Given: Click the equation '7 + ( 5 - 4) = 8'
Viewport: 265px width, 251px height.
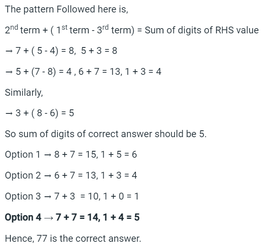Looking at the screenshot, I should (45, 51).
